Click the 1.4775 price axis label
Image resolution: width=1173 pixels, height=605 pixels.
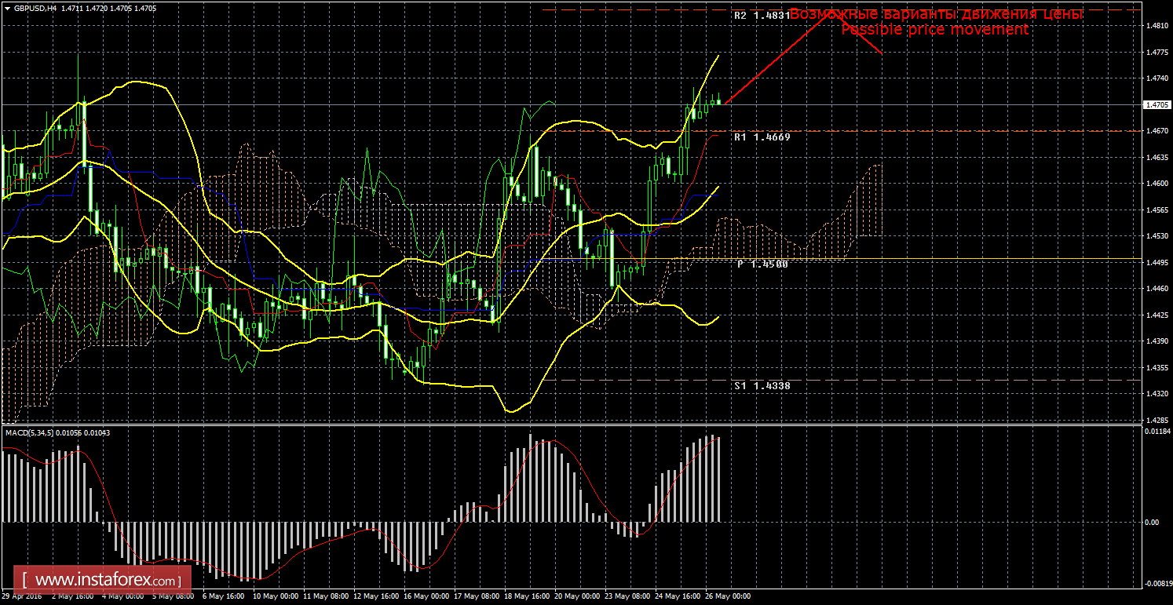tap(1156, 52)
